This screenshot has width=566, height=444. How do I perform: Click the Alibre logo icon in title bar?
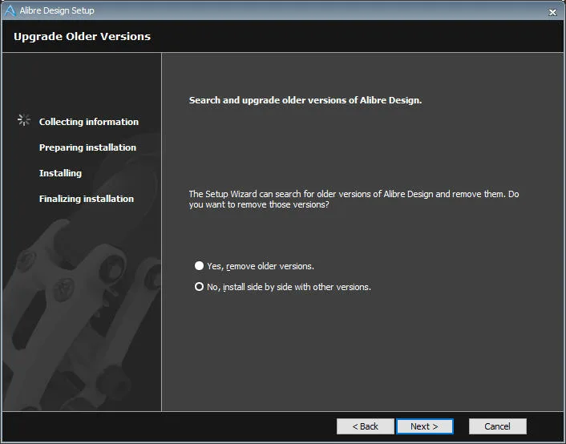point(10,11)
